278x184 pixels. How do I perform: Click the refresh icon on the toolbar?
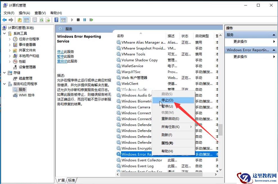[41, 20]
